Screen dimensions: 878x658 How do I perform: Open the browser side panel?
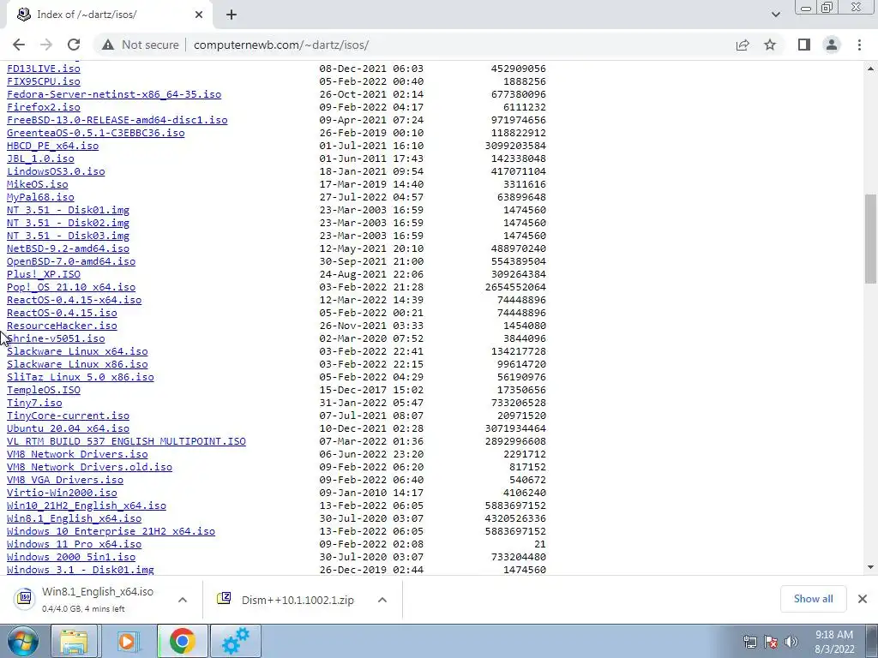point(804,45)
